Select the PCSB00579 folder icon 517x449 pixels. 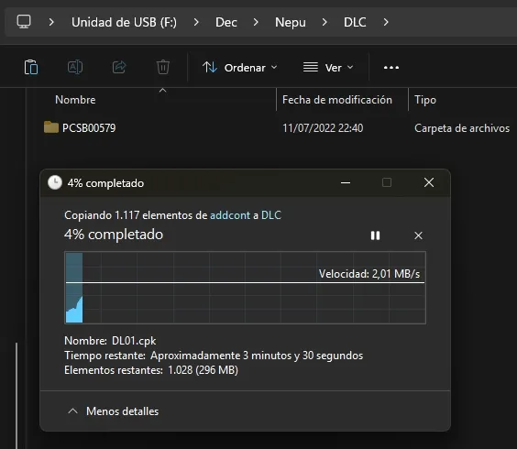tap(51, 127)
